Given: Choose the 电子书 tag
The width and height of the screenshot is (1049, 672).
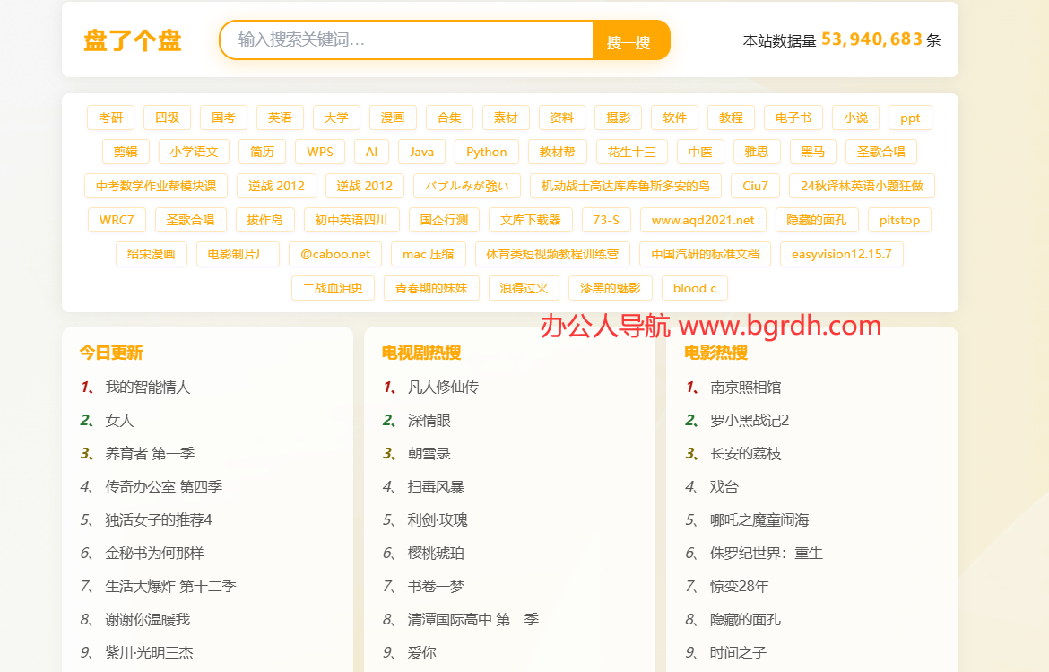Looking at the screenshot, I should pyautogui.click(x=793, y=118).
